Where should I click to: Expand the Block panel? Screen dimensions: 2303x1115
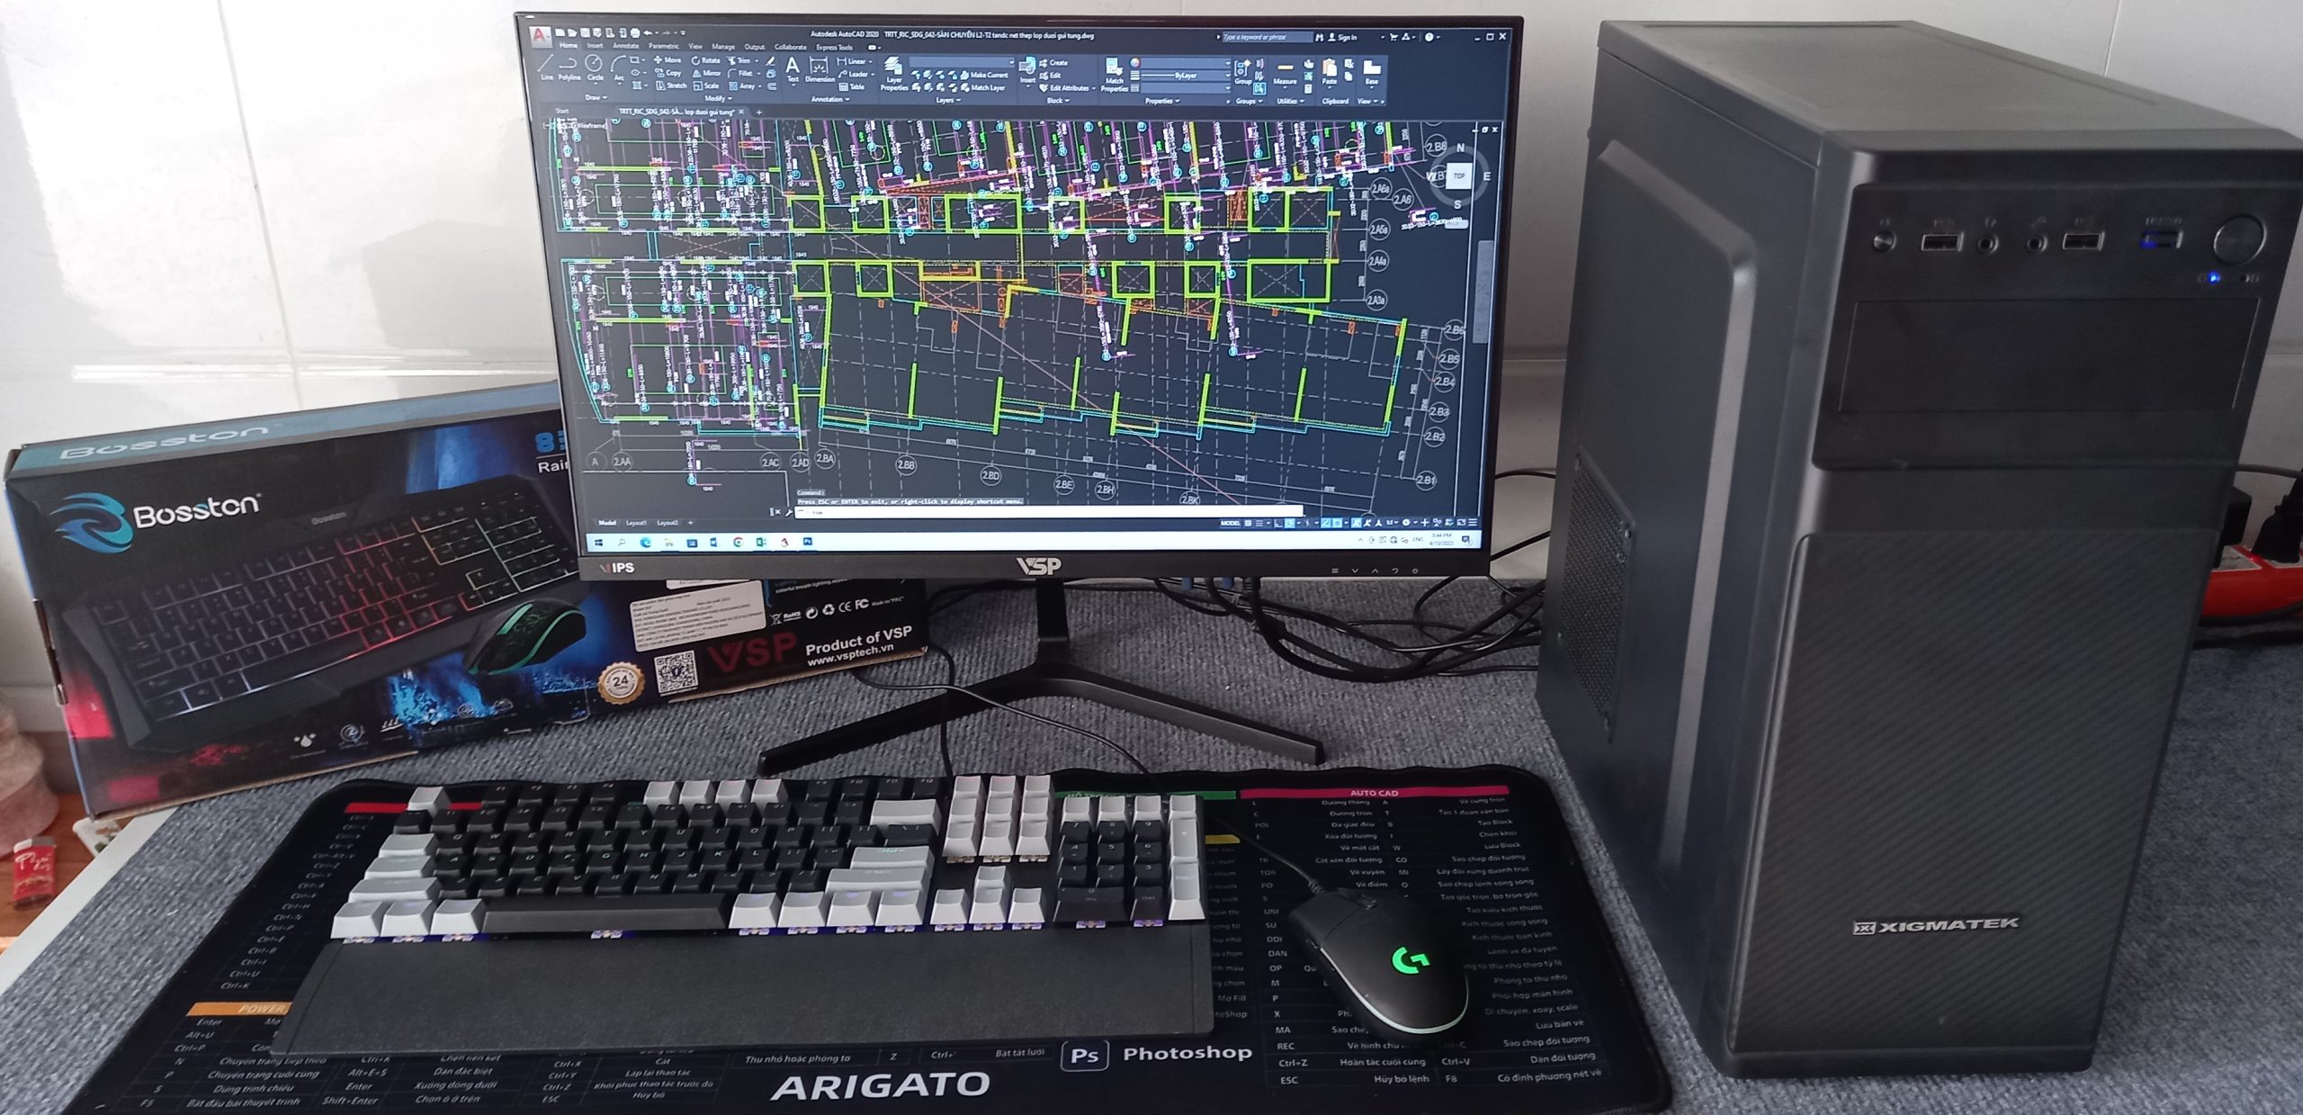(x=1058, y=101)
